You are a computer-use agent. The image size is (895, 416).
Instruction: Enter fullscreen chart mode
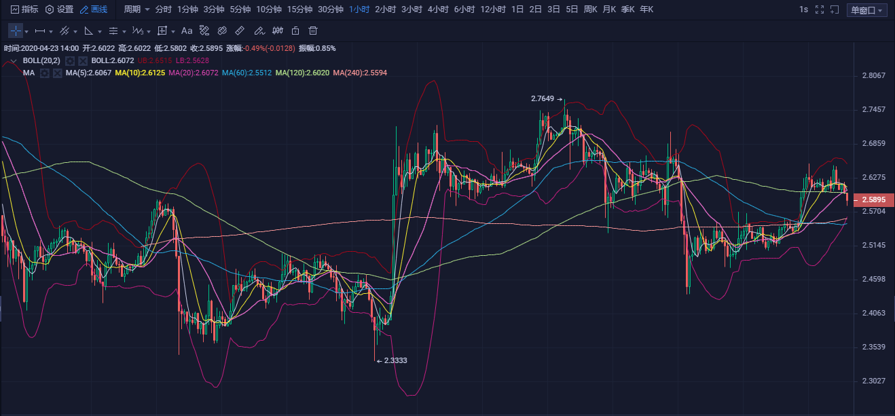pos(820,10)
